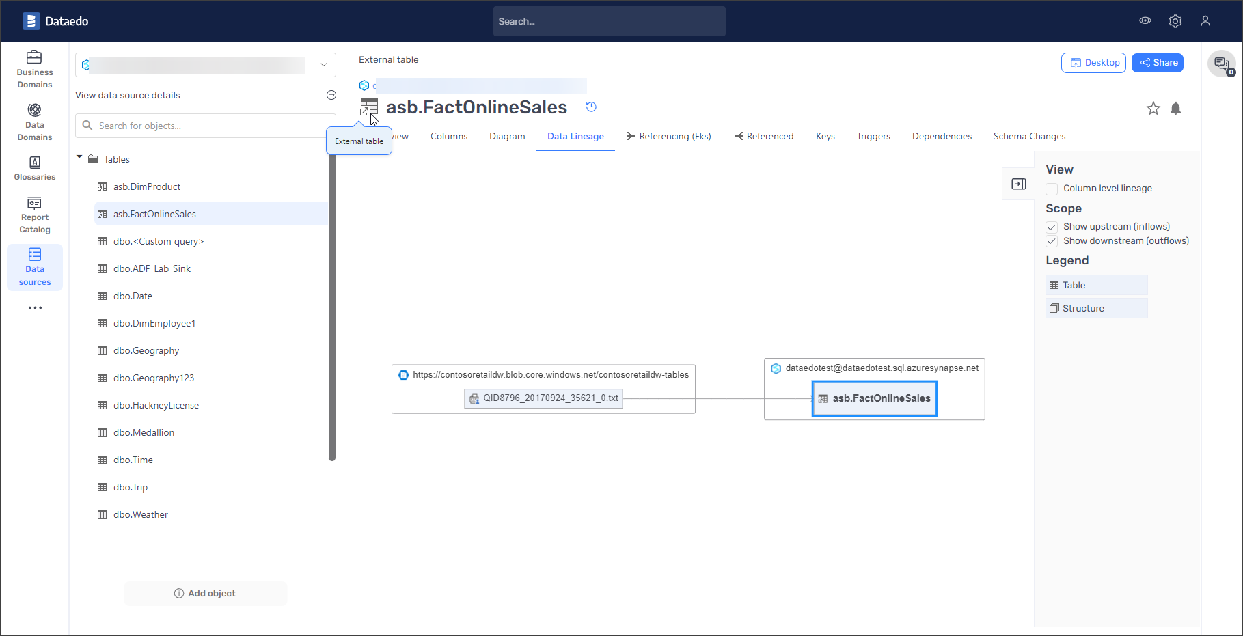Screen dimensions: 1243x636
Task: Click the Search for objects field
Action: point(206,126)
